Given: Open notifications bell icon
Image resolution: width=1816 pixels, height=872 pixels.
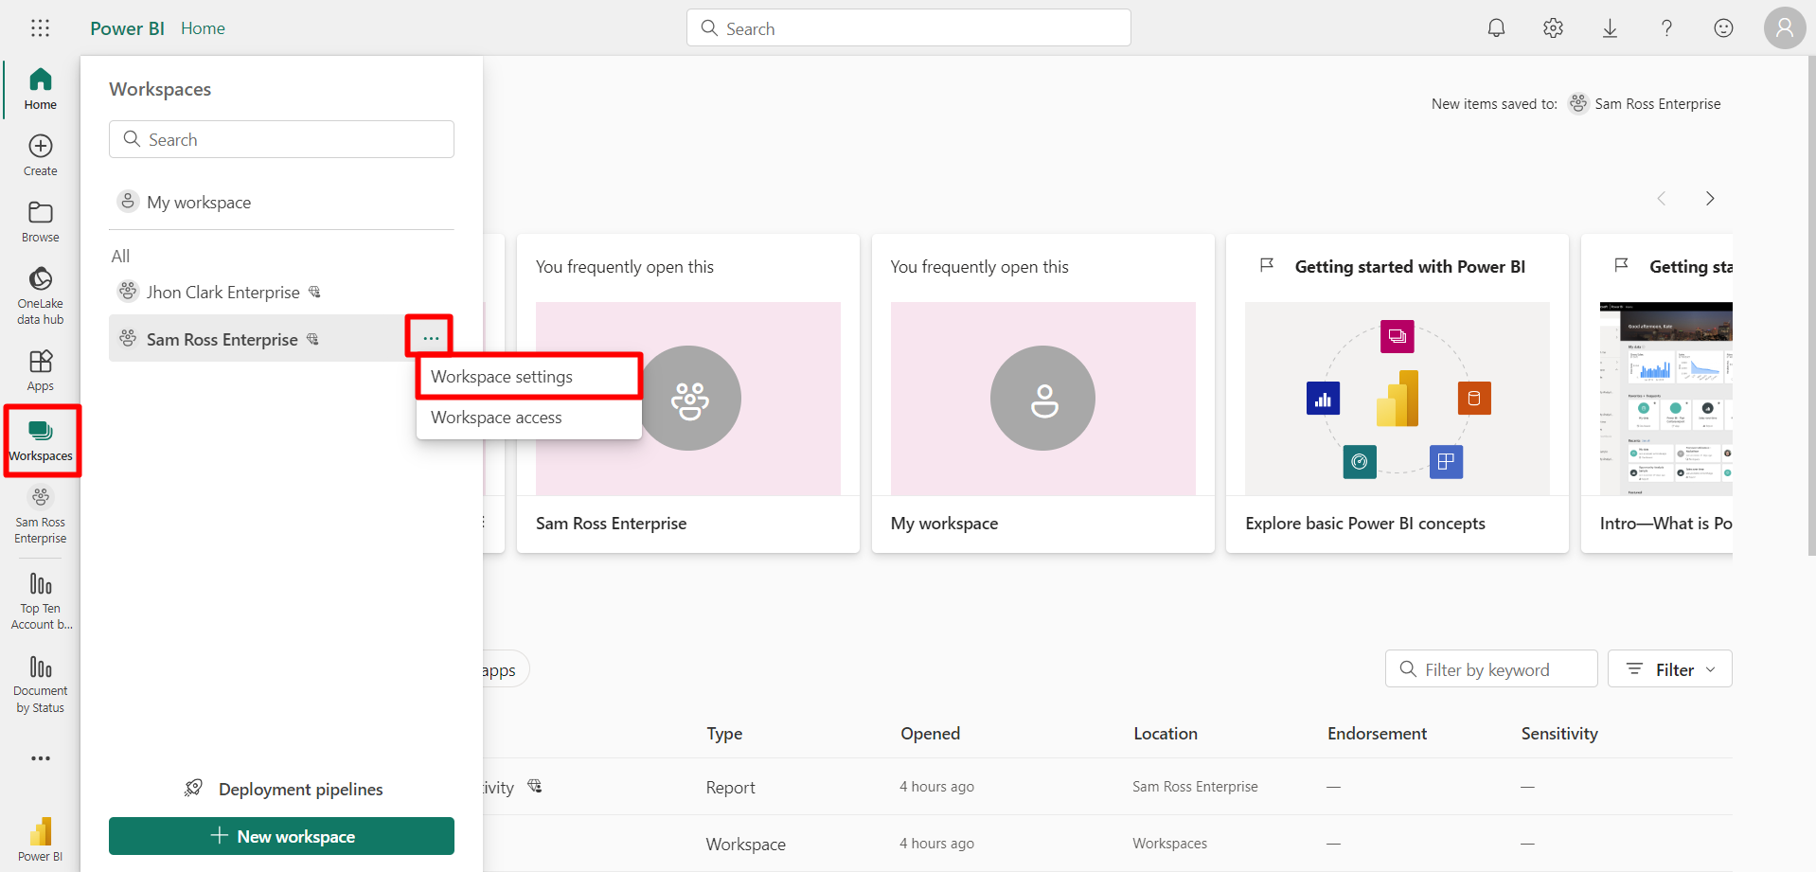Looking at the screenshot, I should [x=1496, y=28].
